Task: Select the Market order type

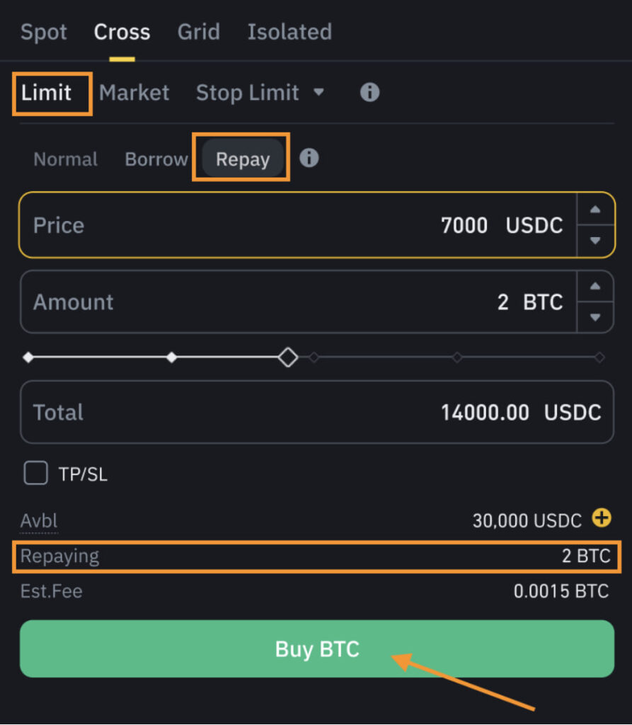Action: (x=134, y=92)
